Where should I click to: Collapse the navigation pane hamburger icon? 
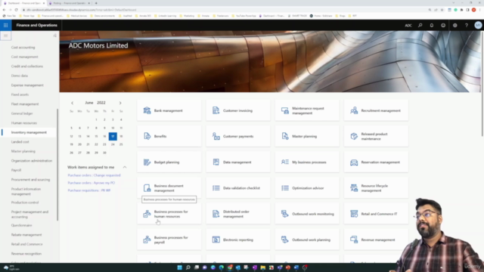click(x=5, y=36)
